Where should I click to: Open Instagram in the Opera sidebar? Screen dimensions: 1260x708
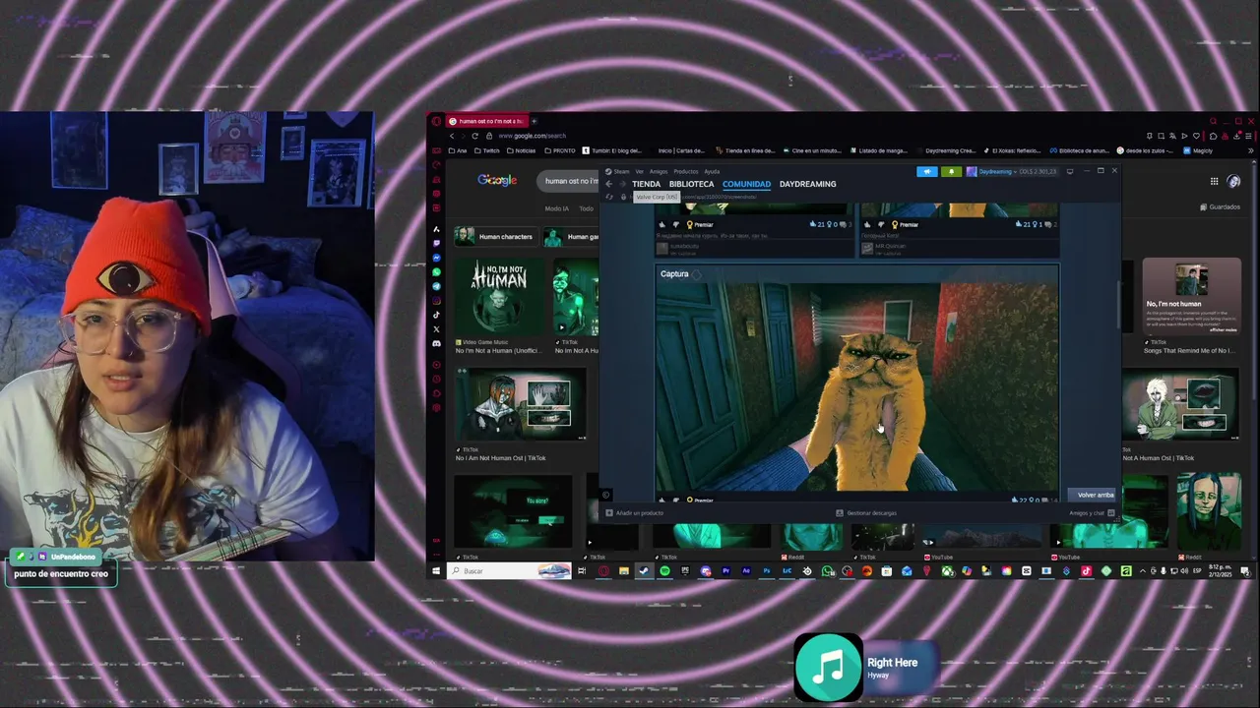tap(436, 301)
